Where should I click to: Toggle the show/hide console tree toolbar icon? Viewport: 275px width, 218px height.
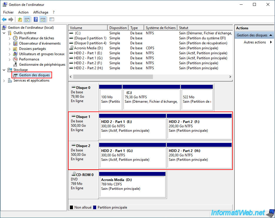pyautogui.click(x=27, y=20)
